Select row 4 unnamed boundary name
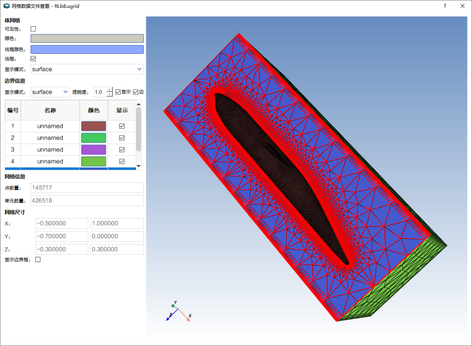The image size is (472, 346). point(50,161)
